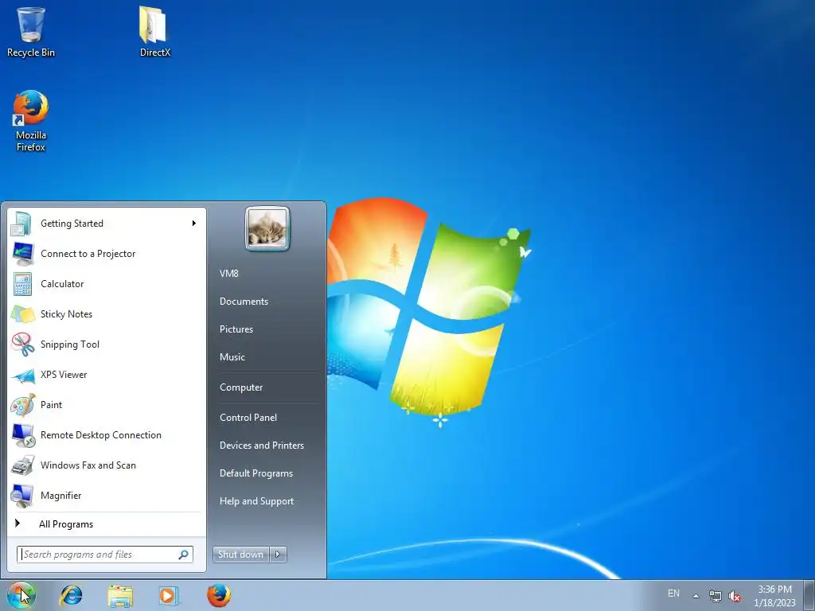The width and height of the screenshot is (815, 611).
Task: Open Music from Start menu
Action: click(232, 357)
